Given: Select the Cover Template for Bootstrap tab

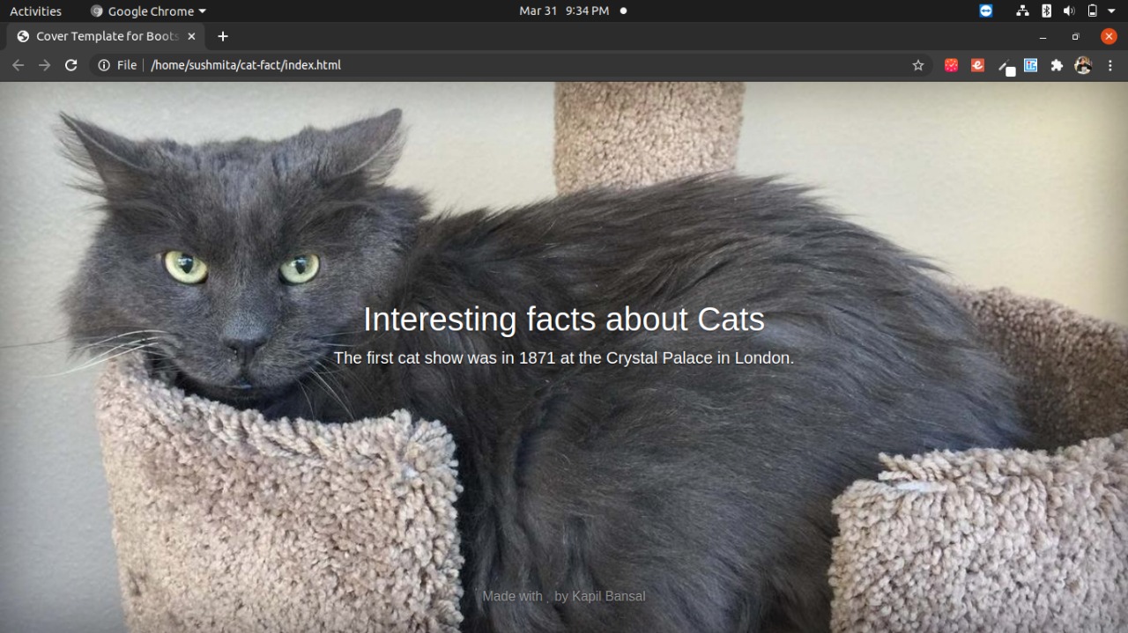Looking at the screenshot, I should tap(106, 36).
